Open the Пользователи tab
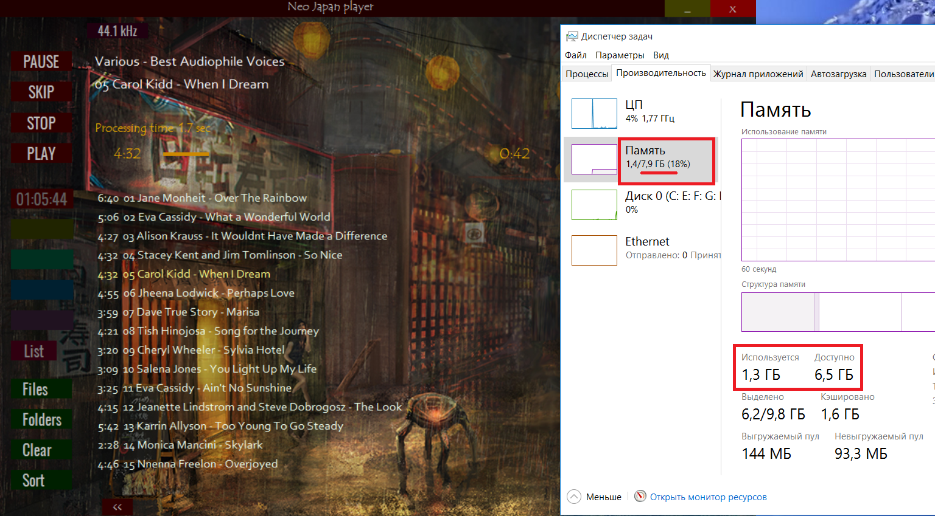The width and height of the screenshot is (935, 516). coord(903,74)
